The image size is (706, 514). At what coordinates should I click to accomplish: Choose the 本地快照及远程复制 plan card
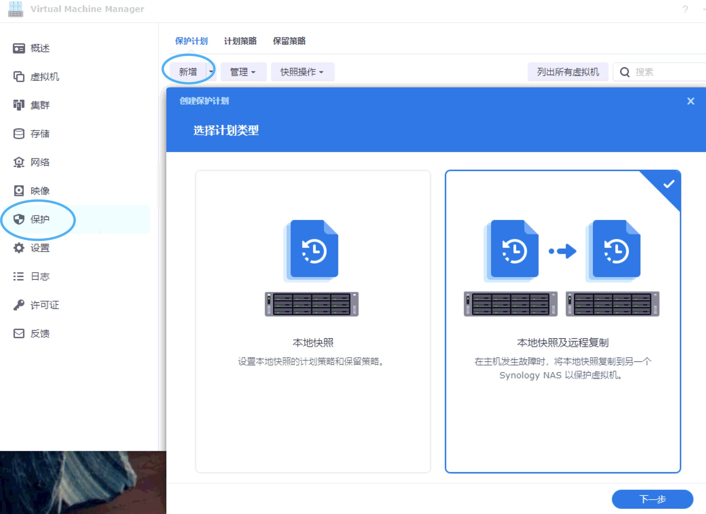coord(563,322)
